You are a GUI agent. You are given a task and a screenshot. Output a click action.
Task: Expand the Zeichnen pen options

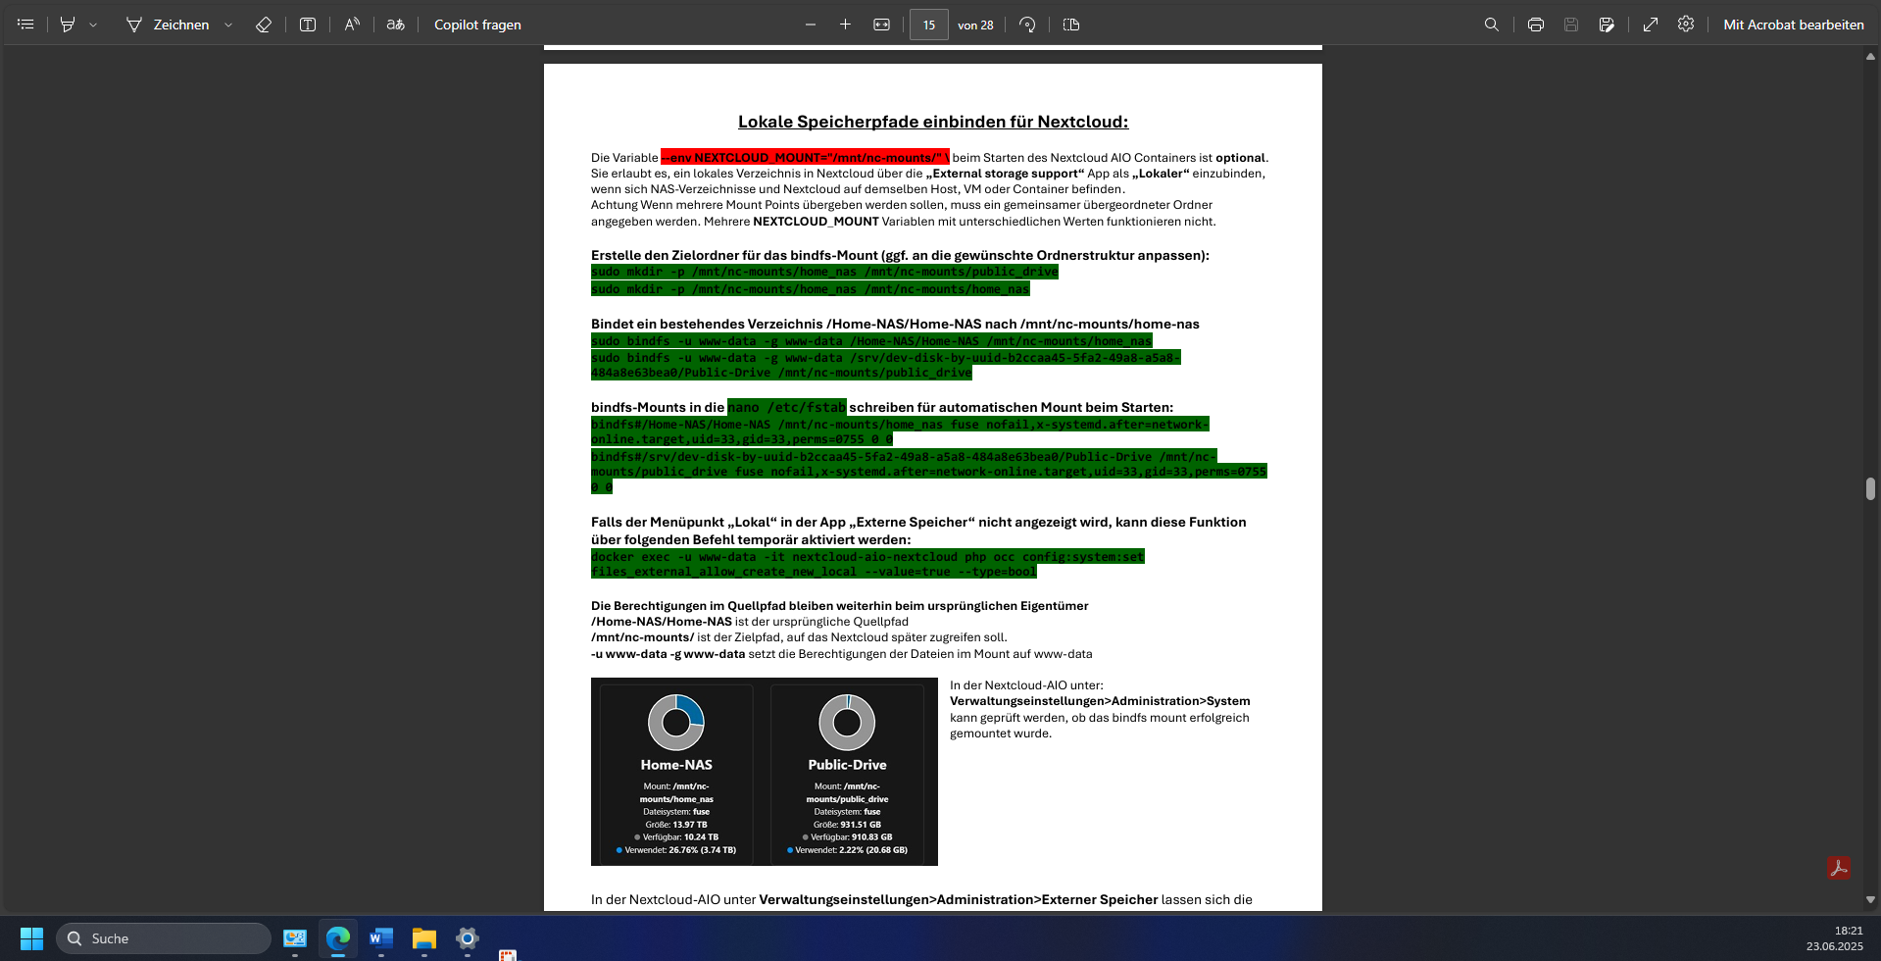coord(227,25)
